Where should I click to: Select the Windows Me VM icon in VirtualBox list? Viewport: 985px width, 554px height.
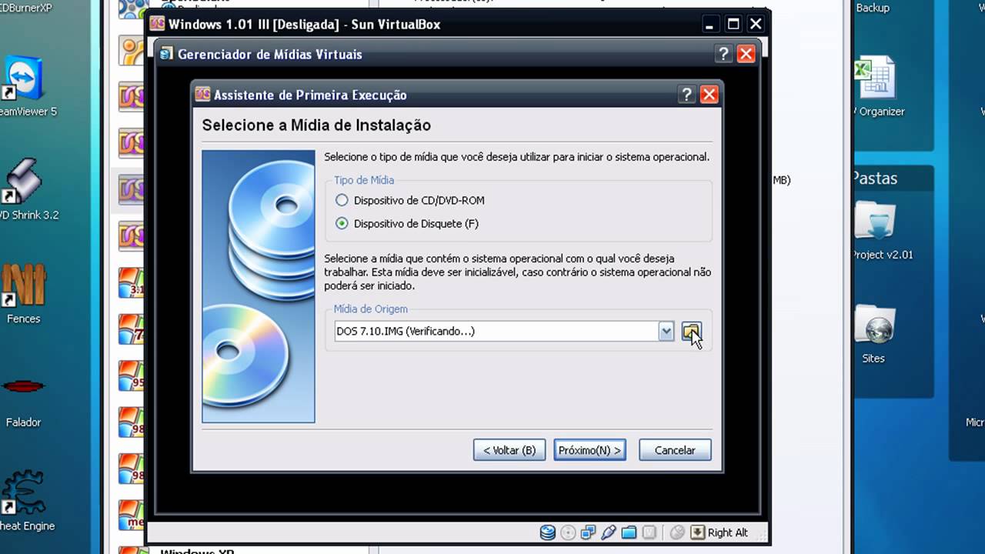click(131, 516)
